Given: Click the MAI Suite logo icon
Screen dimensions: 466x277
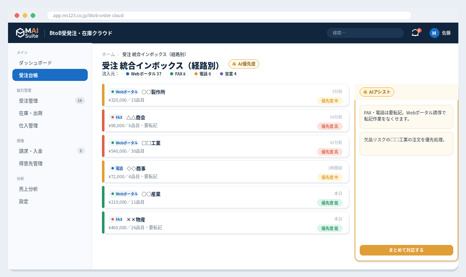Looking at the screenshot, I should 27,33.
